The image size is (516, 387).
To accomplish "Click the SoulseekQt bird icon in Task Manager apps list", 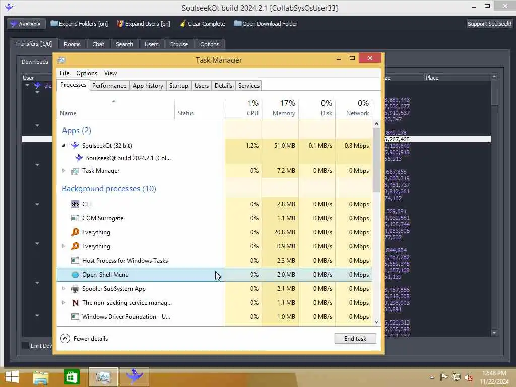I will click(75, 145).
